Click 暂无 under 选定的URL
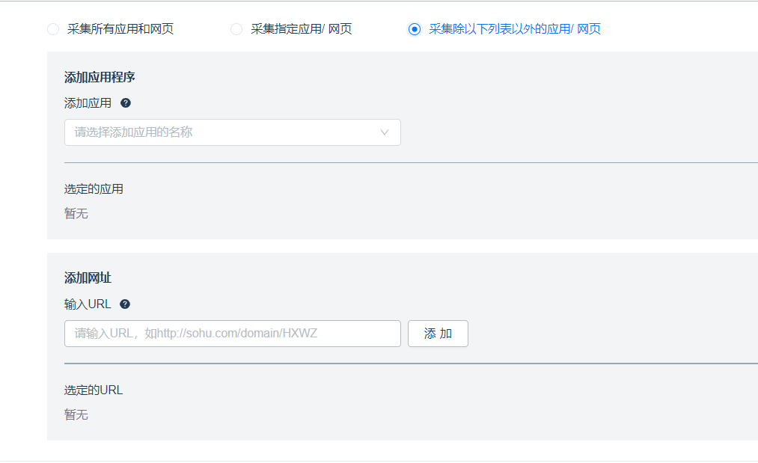758x463 pixels. pos(76,415)
